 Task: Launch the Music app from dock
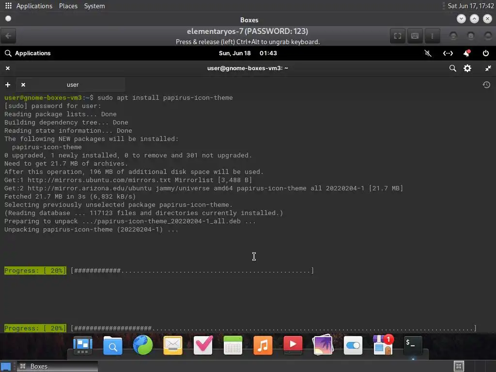[263, 345]
